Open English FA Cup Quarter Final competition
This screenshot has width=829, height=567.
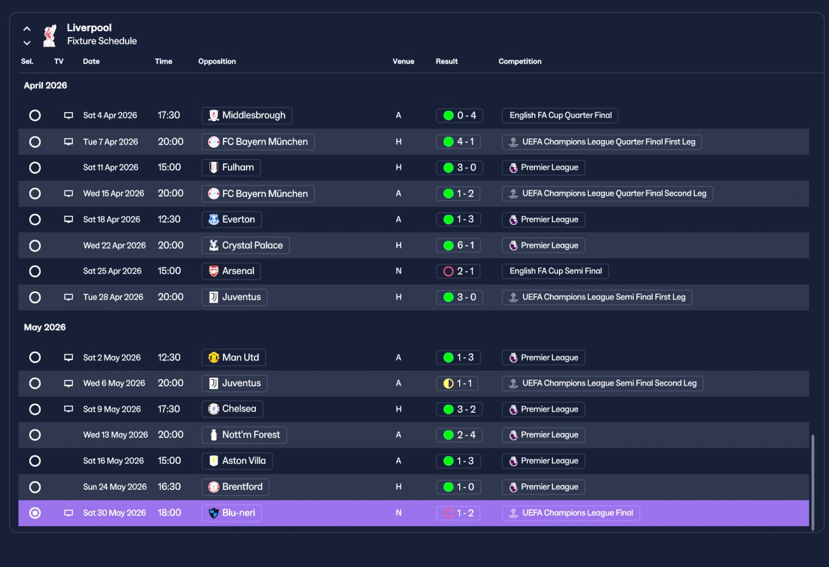point(560,115)
